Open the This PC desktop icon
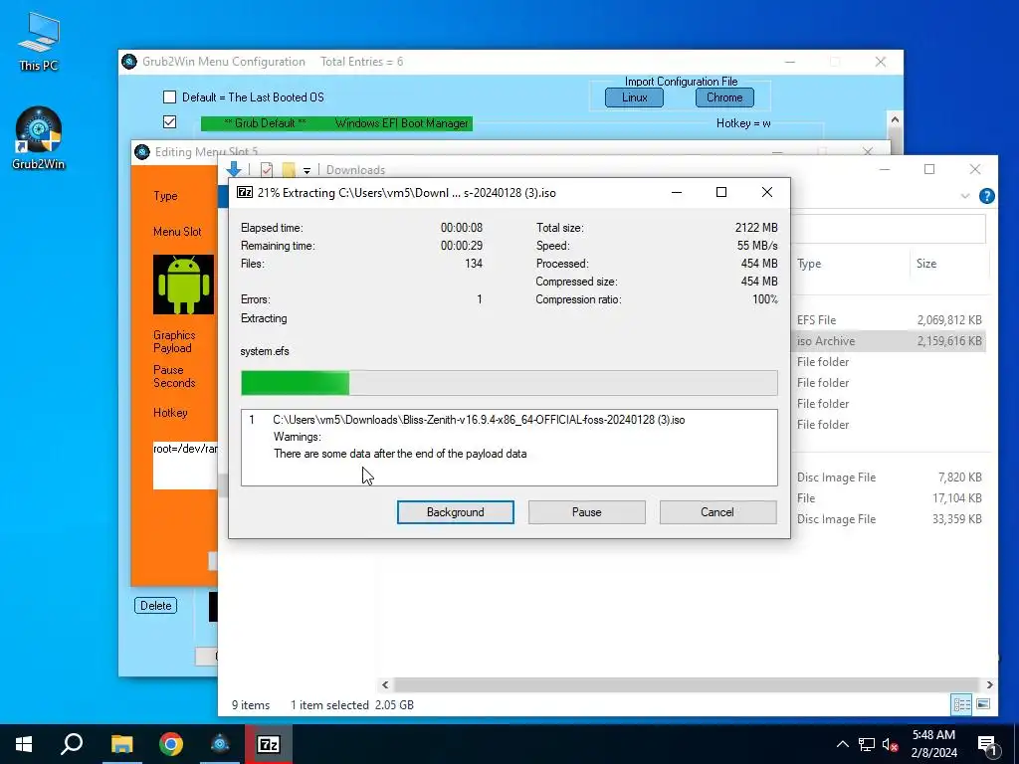The image size is (1019, 764). 39,42
